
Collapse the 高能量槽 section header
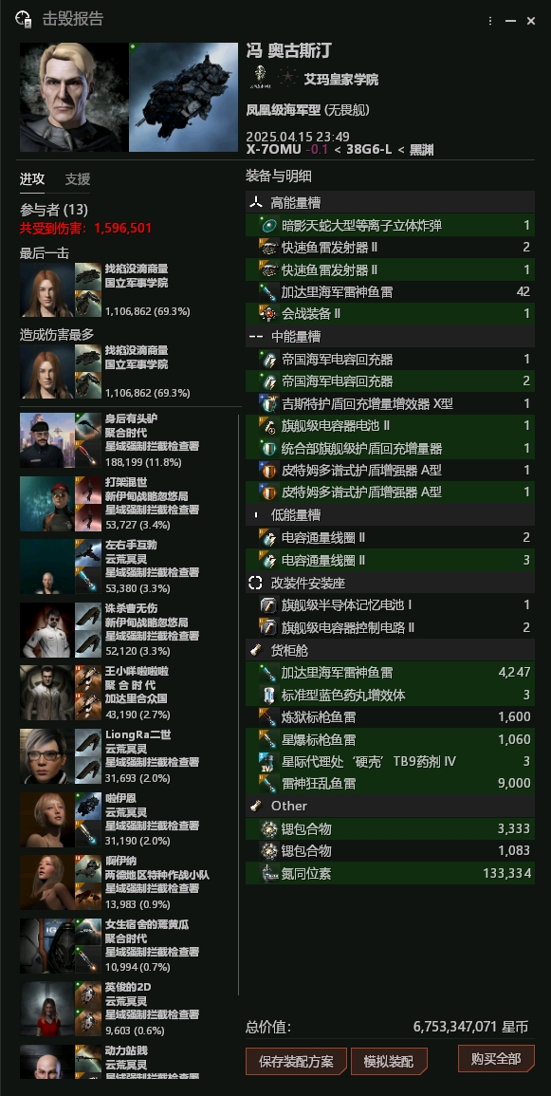coord(390,203)
